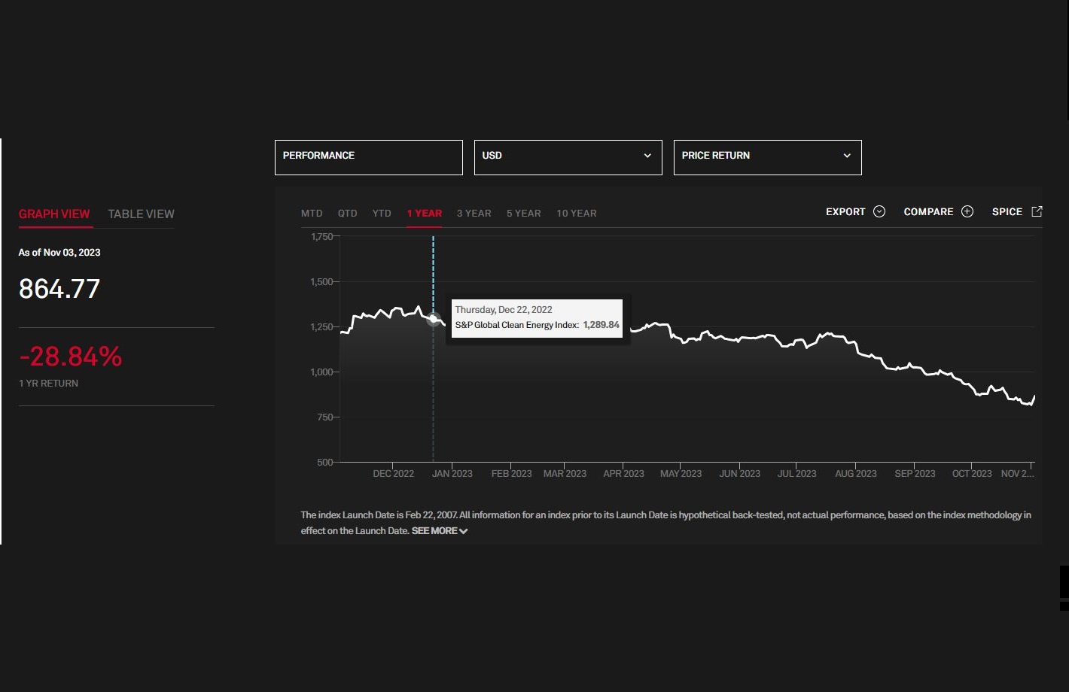Viewport: 1069px width, 692px height.
Task: Click the OCT 2023 axis label
Action: 973,474
